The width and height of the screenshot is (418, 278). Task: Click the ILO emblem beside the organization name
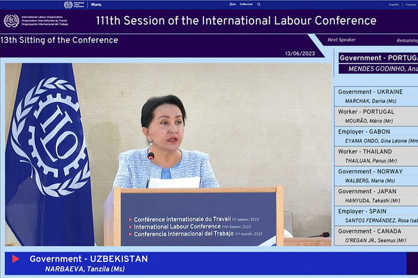tap(11, 21)
